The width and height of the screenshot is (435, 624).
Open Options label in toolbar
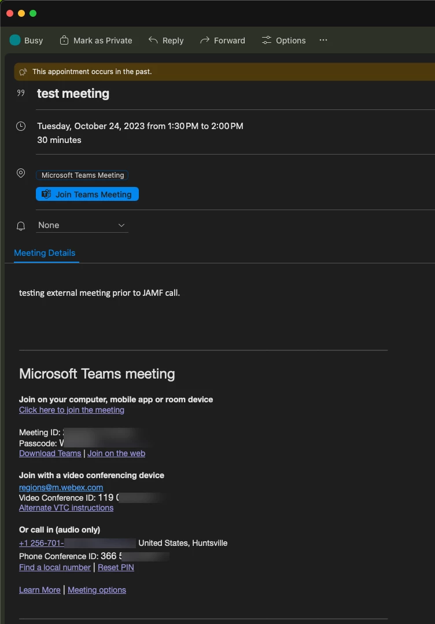click(x=290, y=41)
